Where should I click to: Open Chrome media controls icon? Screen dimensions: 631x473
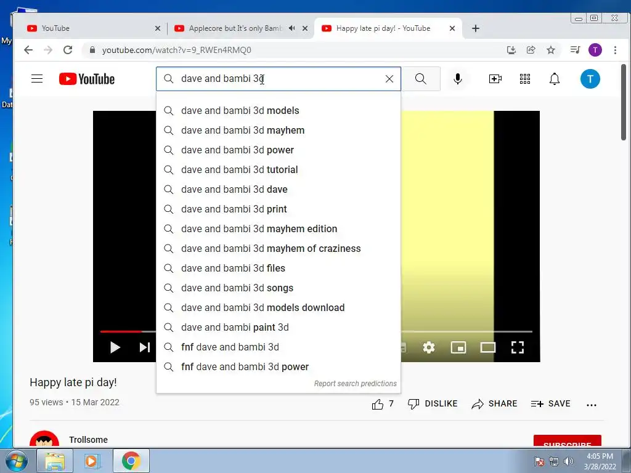[x=575, y=50]
